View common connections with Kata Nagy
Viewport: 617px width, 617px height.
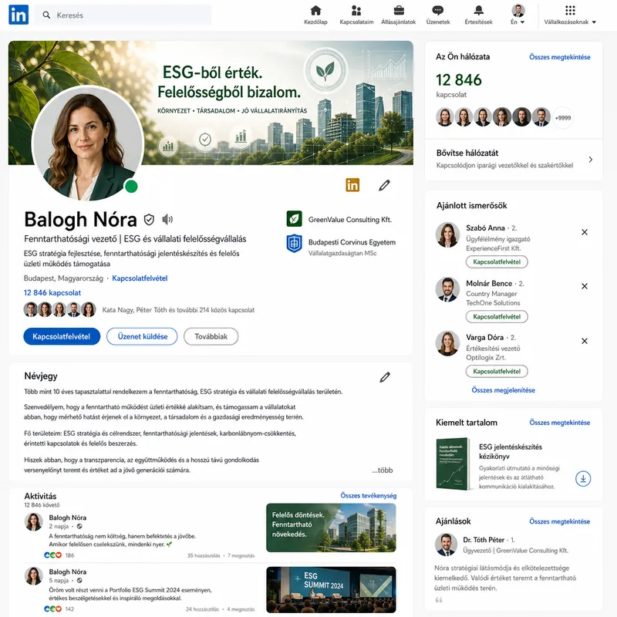coord(178,310)
